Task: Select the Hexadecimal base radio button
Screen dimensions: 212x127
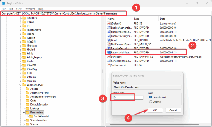Action: tap(151, 97)
